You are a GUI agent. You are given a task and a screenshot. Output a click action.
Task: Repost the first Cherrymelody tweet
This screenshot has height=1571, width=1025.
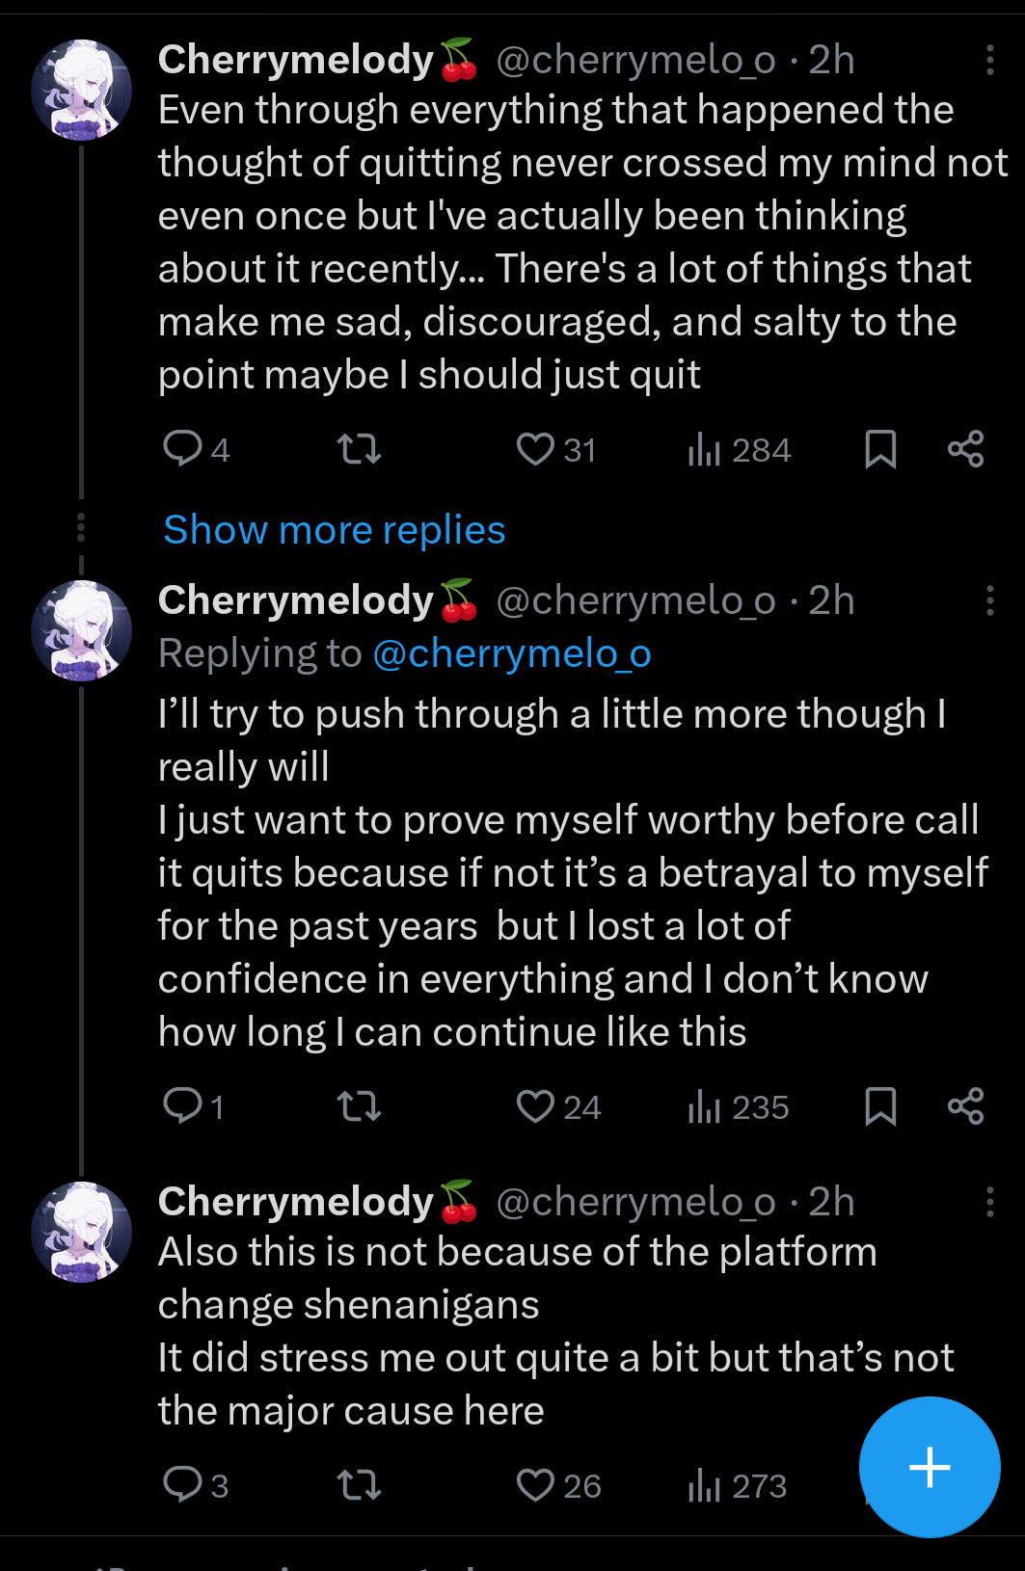click(x=359, y=449)
